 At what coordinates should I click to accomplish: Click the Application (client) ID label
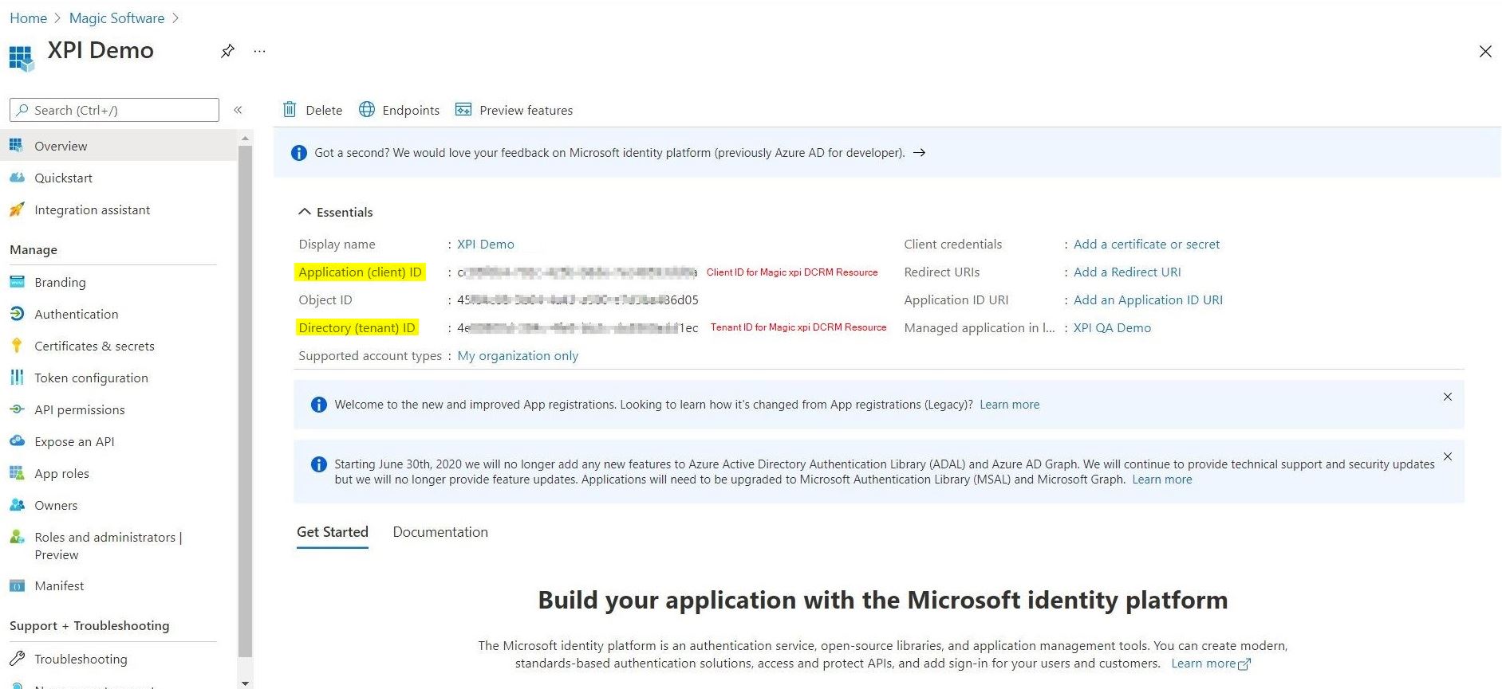point(360,272)
